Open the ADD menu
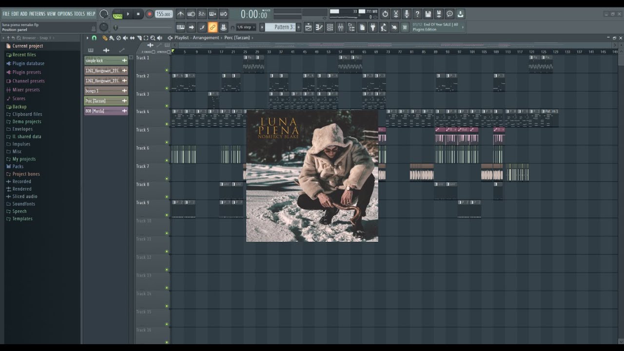Viewport: 624px width, 351px height. 24,14
